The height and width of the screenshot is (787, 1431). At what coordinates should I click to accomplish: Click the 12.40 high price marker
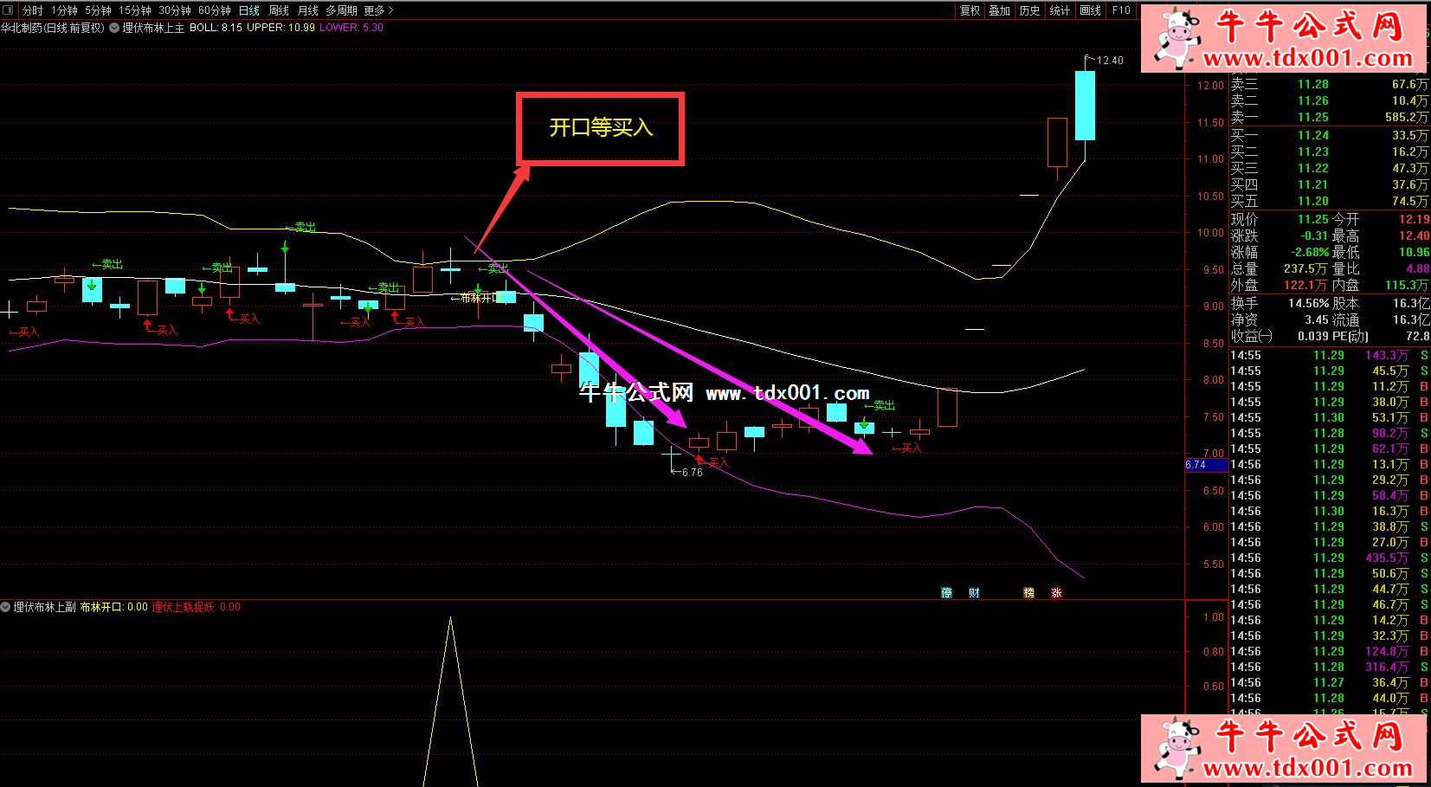tap(1109, 61)
